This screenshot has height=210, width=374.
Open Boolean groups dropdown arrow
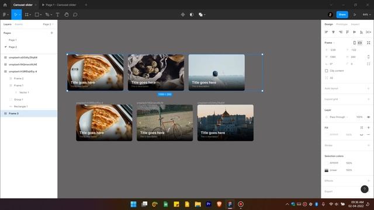(x=205, y=15)
